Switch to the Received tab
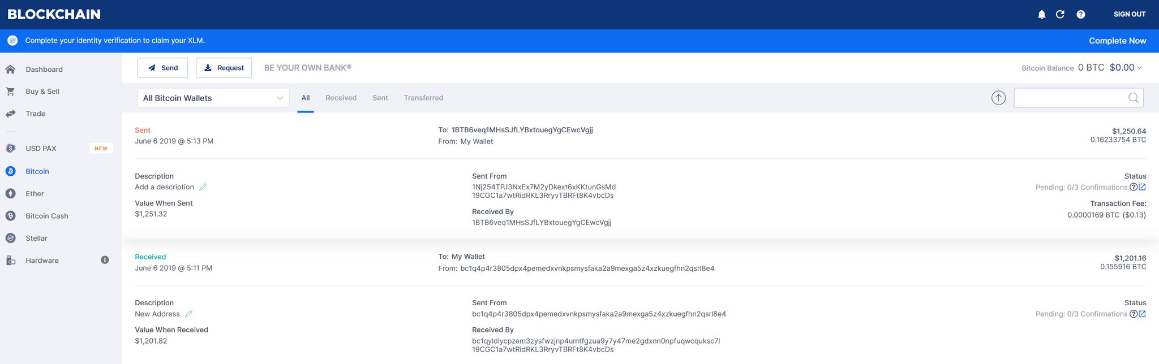 [x=341, y=98]
